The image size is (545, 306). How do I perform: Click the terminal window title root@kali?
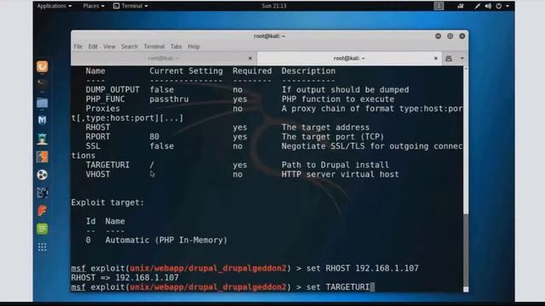tap(269, 36)
